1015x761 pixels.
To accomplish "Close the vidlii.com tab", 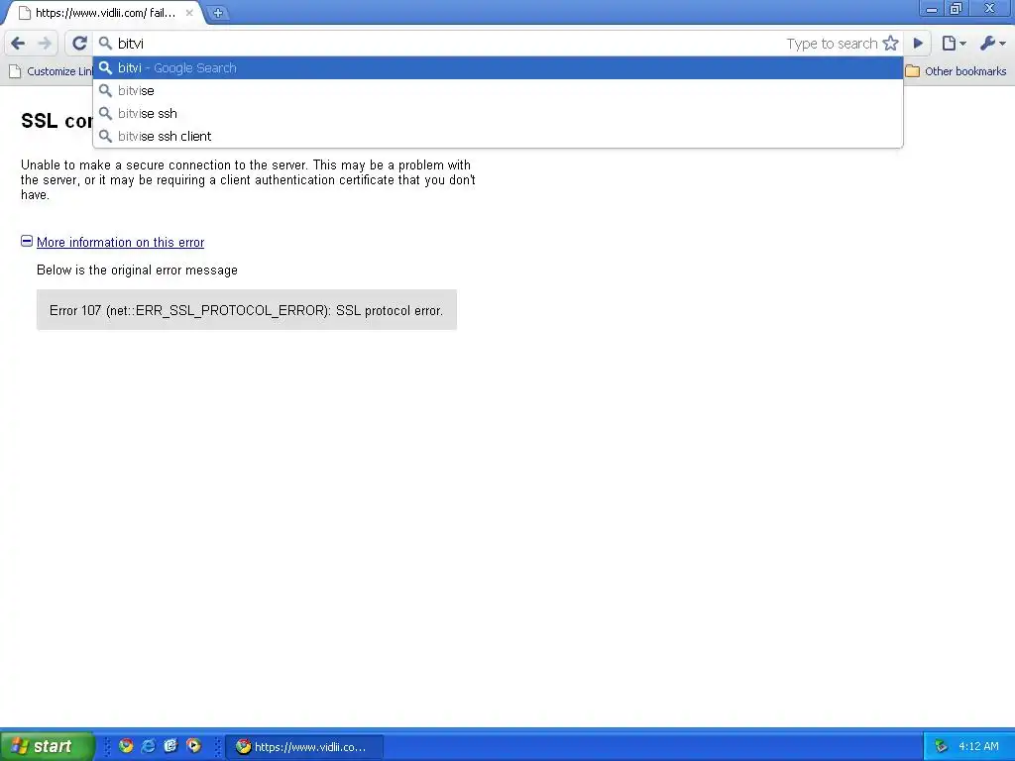I will pyautogui.click(x=189, y=12).
